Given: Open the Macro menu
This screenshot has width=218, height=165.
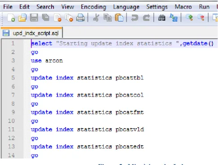Looking at the screenshot, I should [x=183, y=7].
